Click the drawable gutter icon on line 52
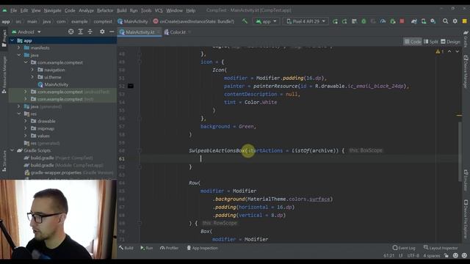This screenshot has width=470, height=264. pos(131,86)
